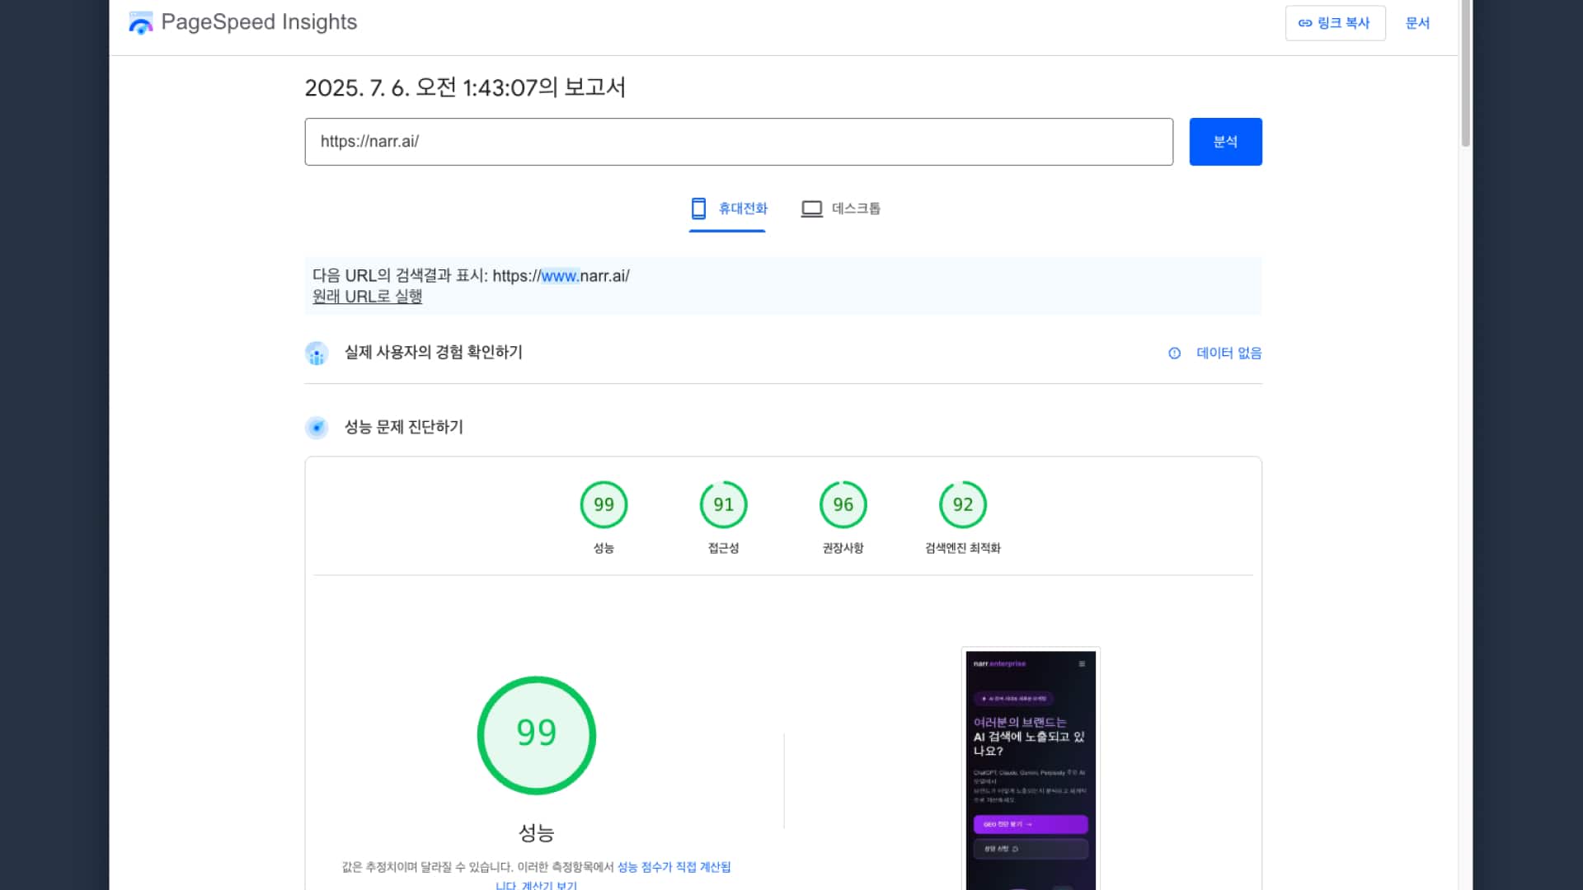The image size is (1583, 890).
Task: Open the 원래 URL로 실행 link
Action: click(x=367, y=296)
